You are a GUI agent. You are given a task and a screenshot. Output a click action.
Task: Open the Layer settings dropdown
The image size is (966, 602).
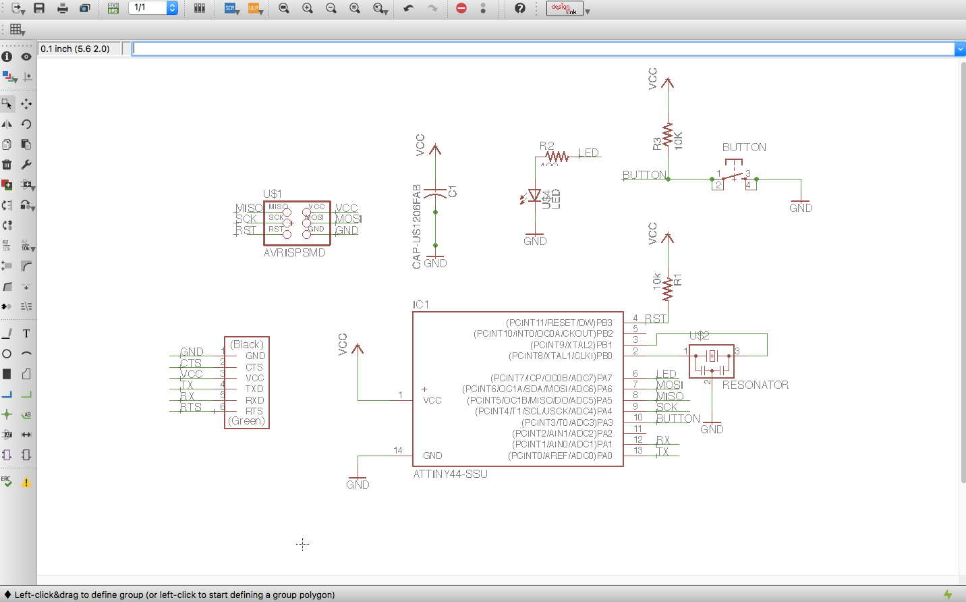click(9, 77)
